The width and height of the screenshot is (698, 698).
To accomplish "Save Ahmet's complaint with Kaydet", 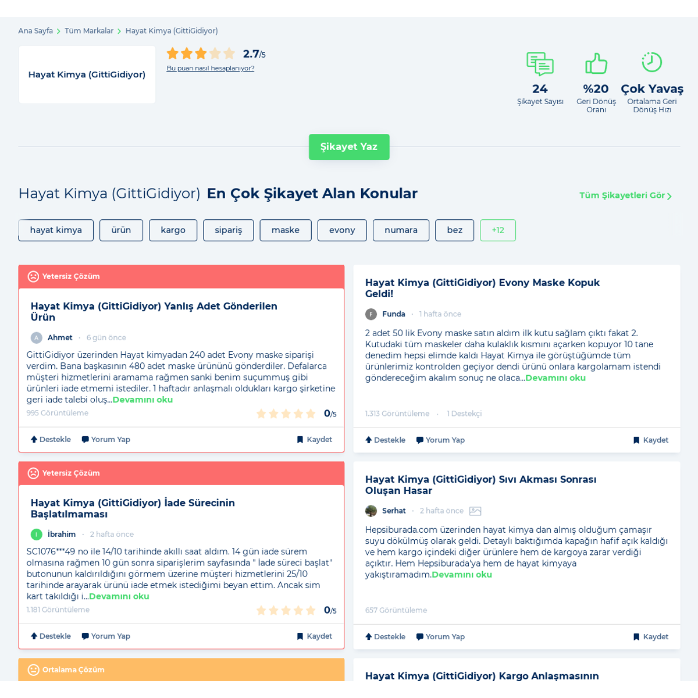I will [x=315, y=440].
